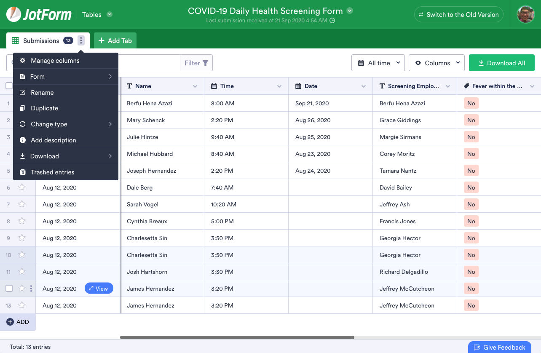
Task: Toggle the select-all header checkbox
Action: tap(9, 86)
